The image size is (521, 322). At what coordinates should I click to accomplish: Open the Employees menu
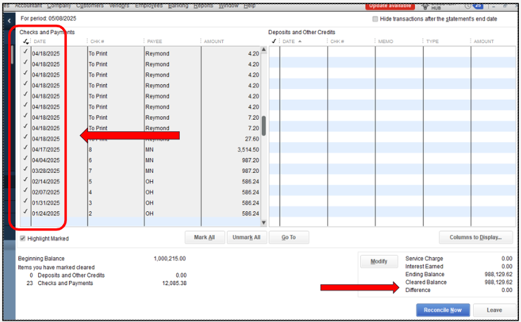[x=149, y=5]
